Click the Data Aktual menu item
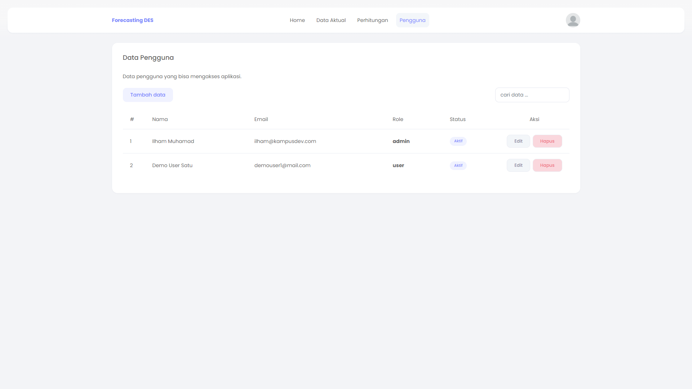Screen dimensions: 692x389 pyautogui.click(x=331, y=20)
